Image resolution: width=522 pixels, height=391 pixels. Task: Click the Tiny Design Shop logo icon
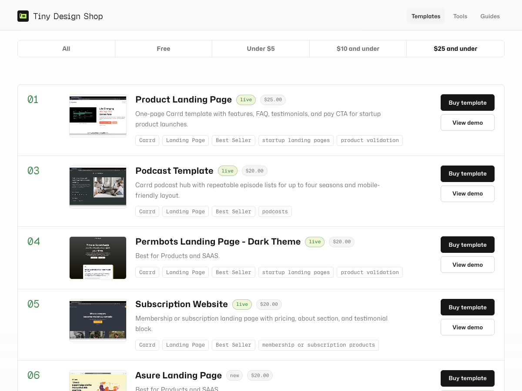tap(23, 16)
